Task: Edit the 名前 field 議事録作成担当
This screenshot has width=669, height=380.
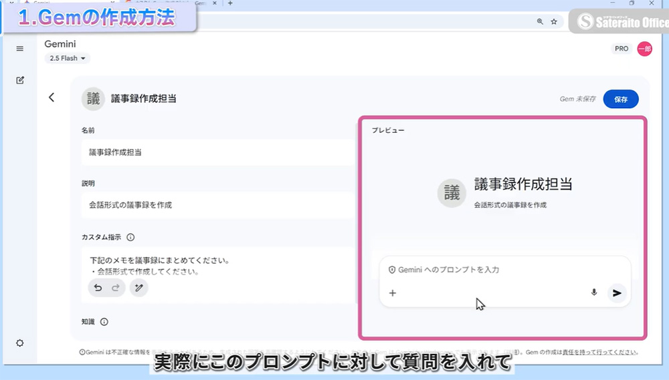Action: (217, 152)
